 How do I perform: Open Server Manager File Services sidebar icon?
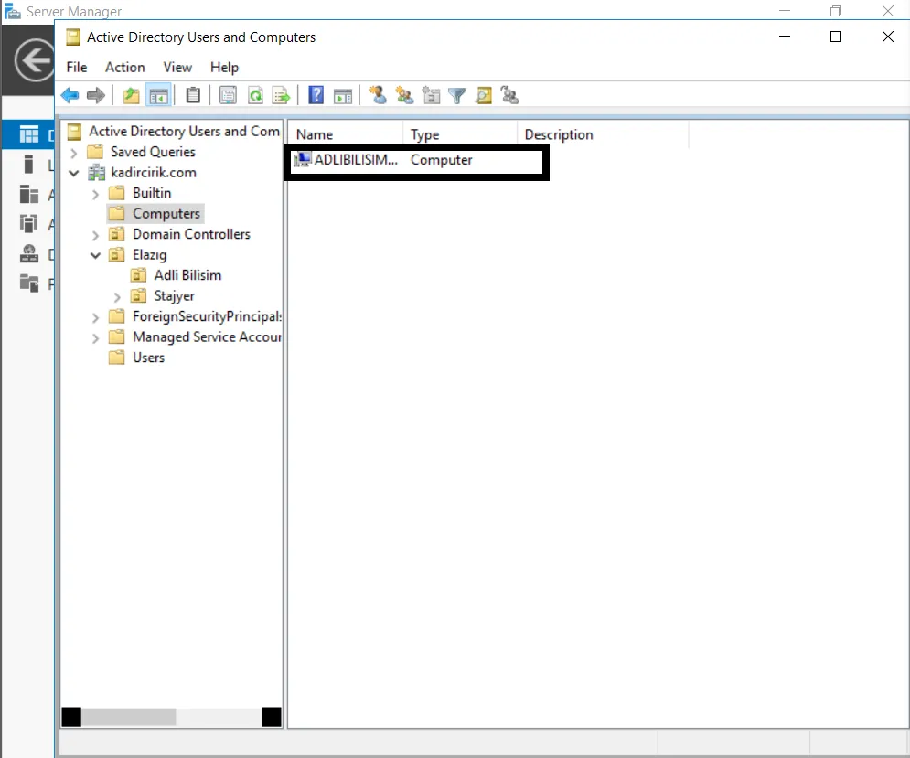(29, 283)
